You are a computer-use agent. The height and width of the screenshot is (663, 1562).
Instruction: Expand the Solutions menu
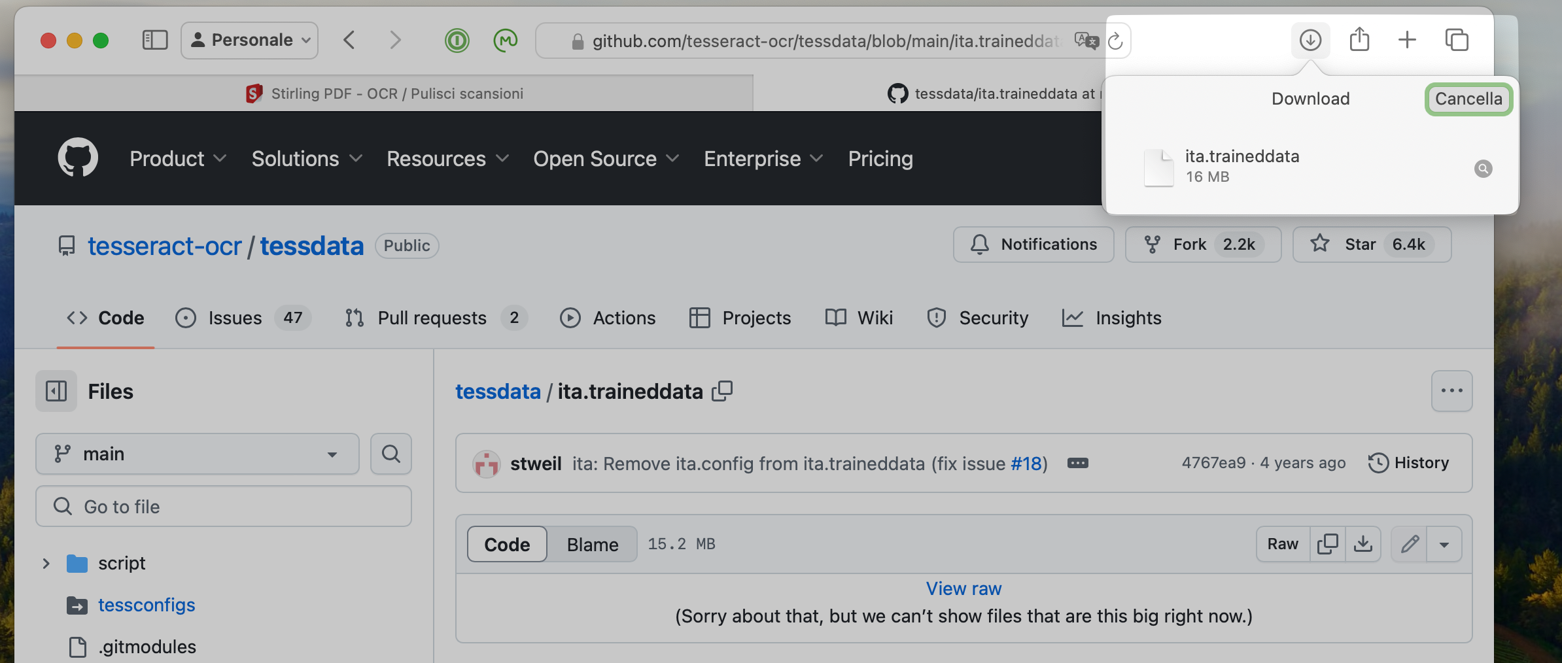307,159
